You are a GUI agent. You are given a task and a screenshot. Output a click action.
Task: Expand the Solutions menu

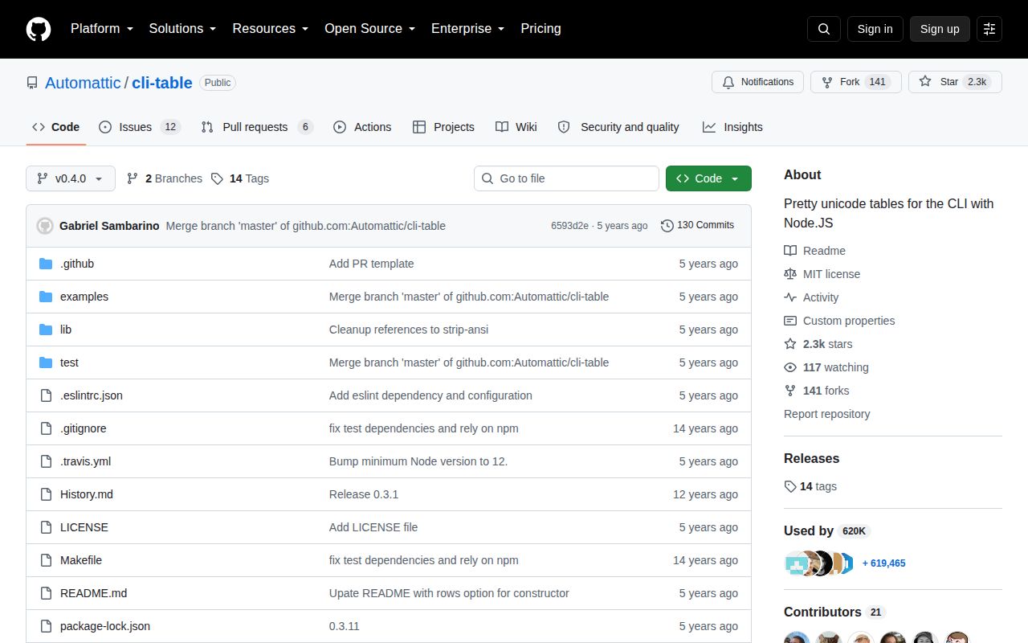[182, 28]
